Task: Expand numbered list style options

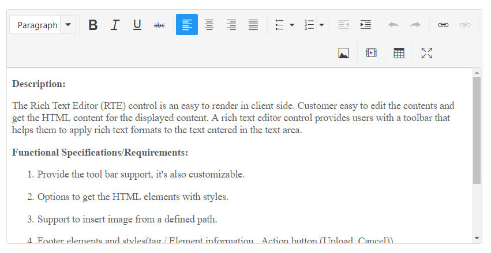Action: pos(321,25)
